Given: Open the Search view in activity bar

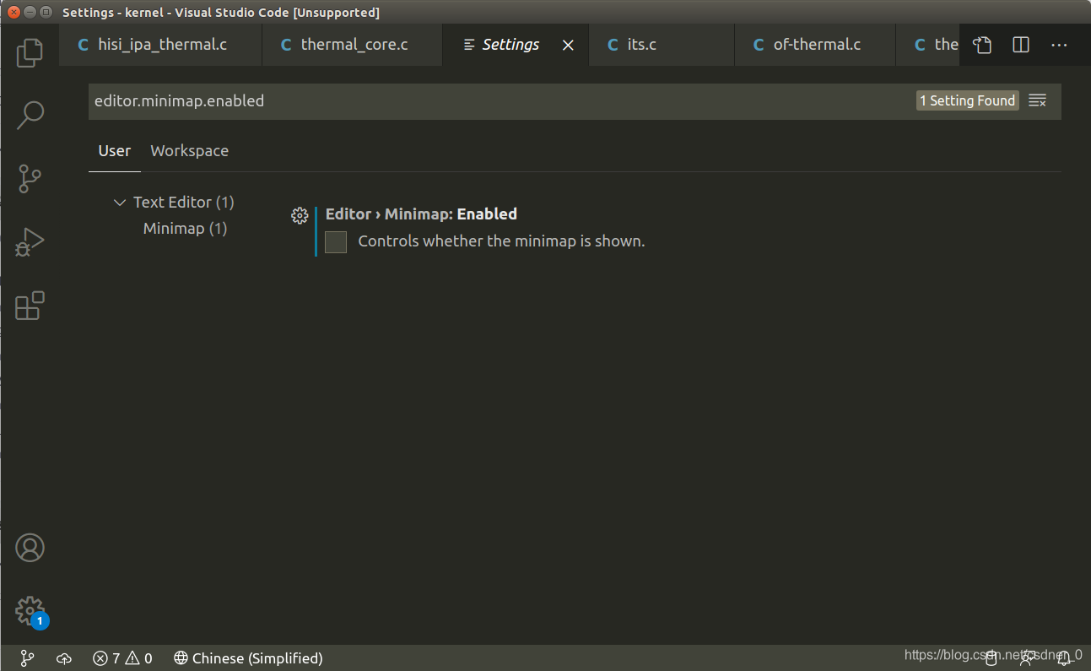Looking at the screenshot, I should (x=30, y=115).
